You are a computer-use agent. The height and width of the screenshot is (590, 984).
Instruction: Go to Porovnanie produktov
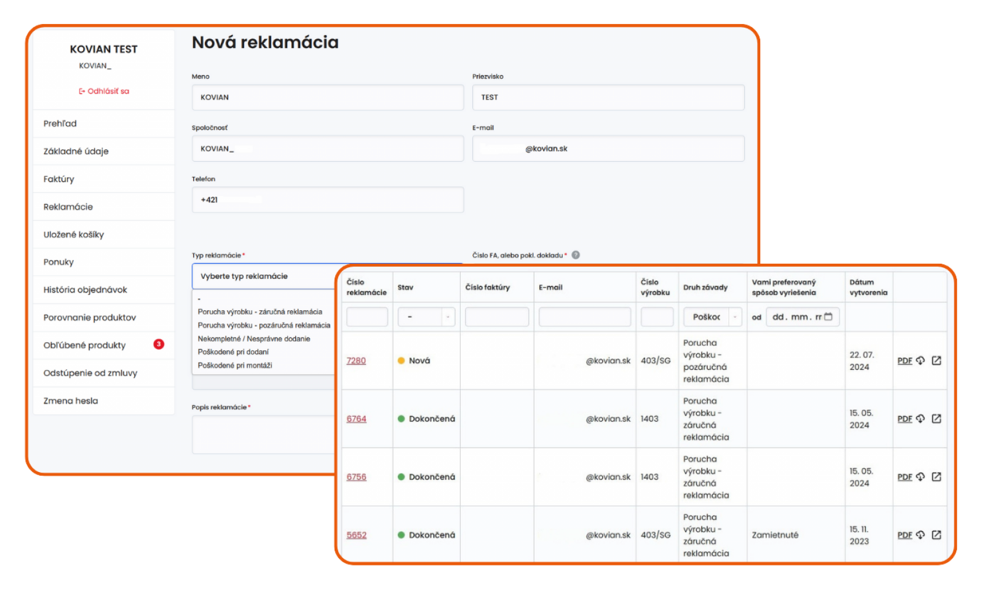click(90, 317)
